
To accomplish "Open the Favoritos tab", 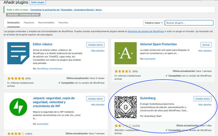I will point(63,23).
